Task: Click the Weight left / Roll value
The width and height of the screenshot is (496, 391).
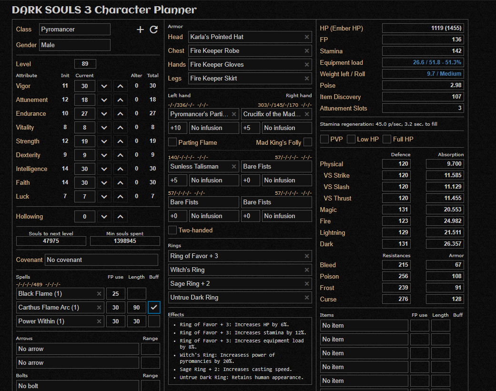Action: tap(423, 74)
